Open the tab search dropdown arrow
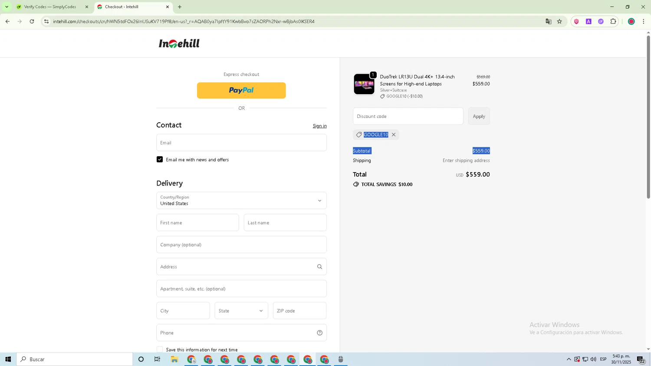 coord(7,7)
